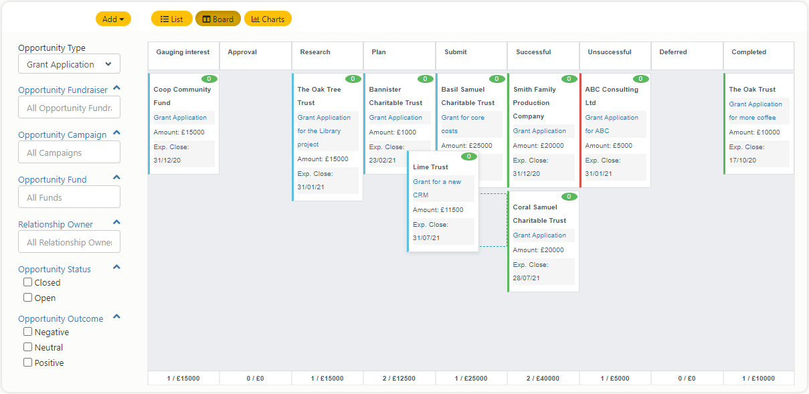Collapse the Opportunity Status section chevron

(x=117, y=268)
